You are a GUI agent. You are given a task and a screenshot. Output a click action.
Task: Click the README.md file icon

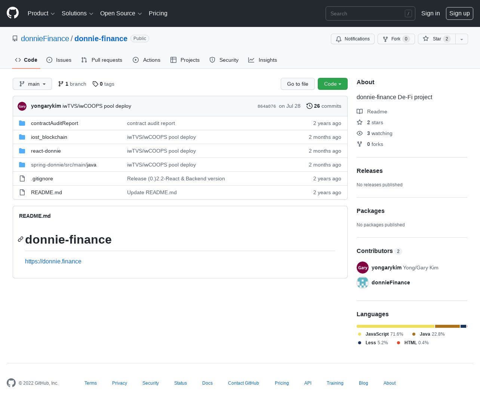[x=22, y=192]
